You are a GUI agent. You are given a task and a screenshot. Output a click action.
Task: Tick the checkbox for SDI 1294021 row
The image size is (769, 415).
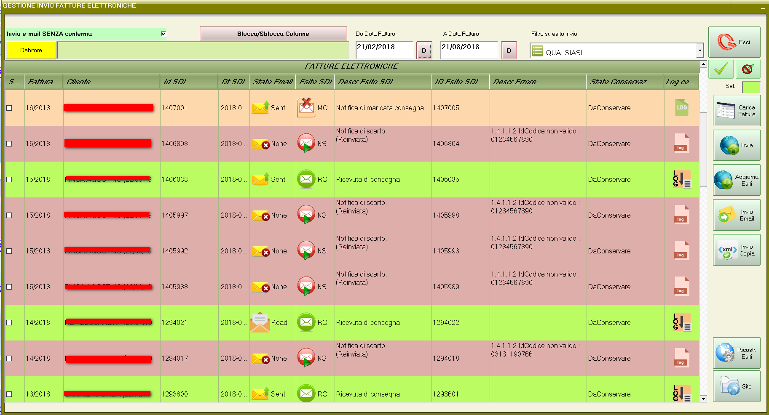pos(9,322)
